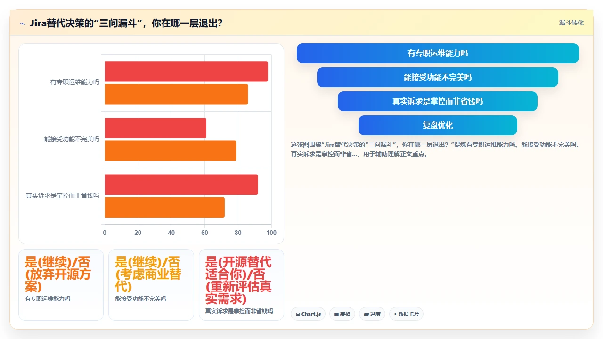Click the red bar for 真实诉求是掌控而非省钱吗
This screenshot has height=339, width=603.
pos(181,185)
